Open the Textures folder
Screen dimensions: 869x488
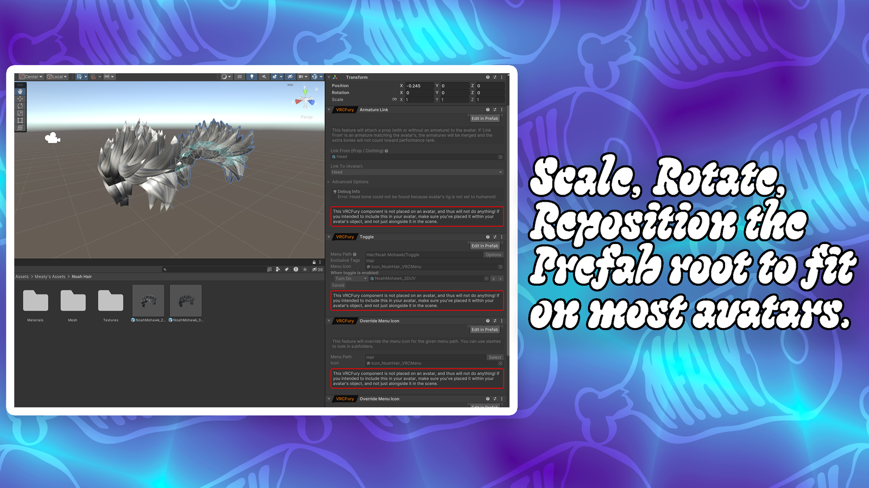pos(111,301)
